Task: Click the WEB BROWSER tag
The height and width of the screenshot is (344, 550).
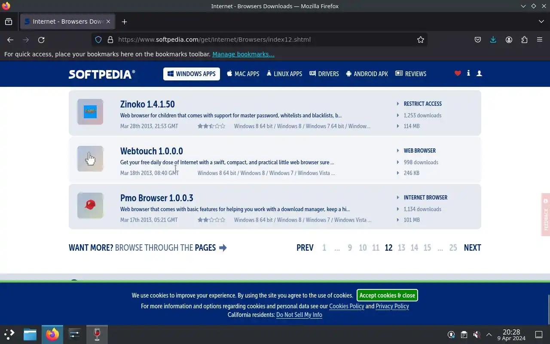Action: point(420,150)
